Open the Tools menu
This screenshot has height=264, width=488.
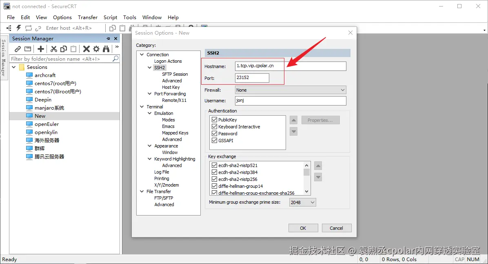click(130, 18)
